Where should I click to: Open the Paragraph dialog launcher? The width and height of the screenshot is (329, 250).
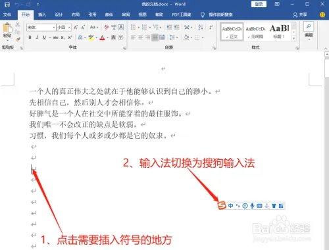click(214, 48)
